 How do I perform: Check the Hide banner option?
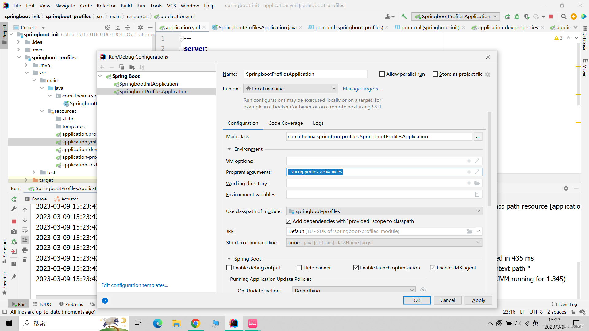coord(299,268)
